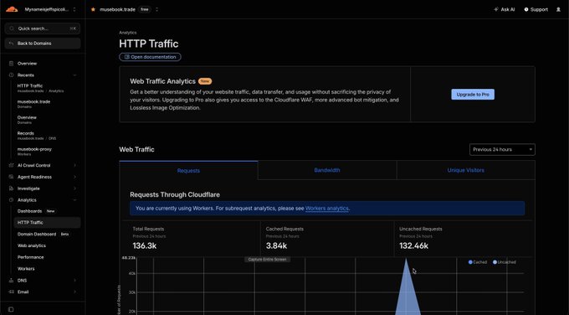The height and width of the screenshot is (315, 569).
Task: Focus the Quick search field
Action: click(43, 28)
